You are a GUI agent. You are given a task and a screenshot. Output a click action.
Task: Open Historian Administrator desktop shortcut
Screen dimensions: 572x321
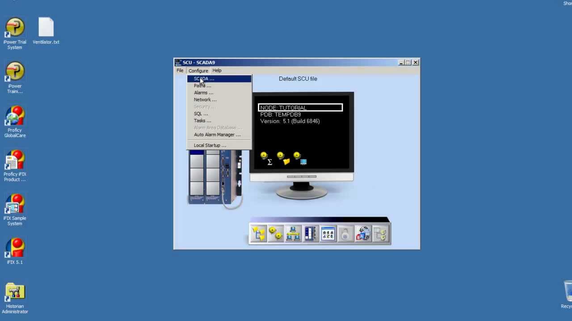coord(15,299)
